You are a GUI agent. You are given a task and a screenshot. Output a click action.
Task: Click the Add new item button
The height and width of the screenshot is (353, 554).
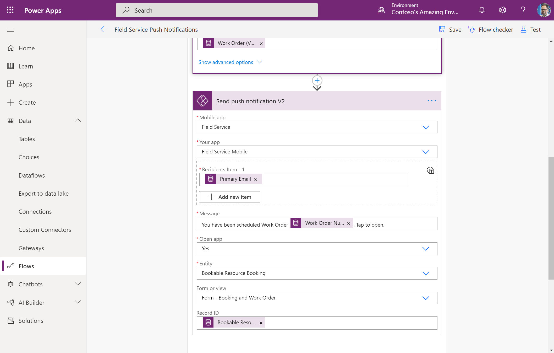[x=229, y=197]
